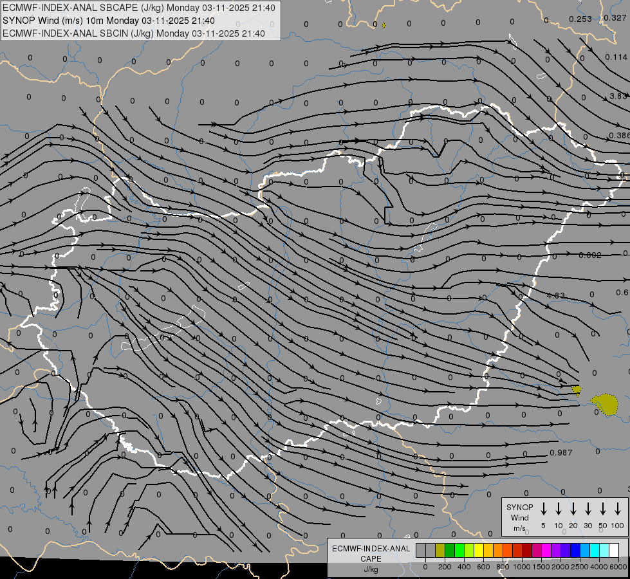Click the 3.83 value on the map

point(618,96)
